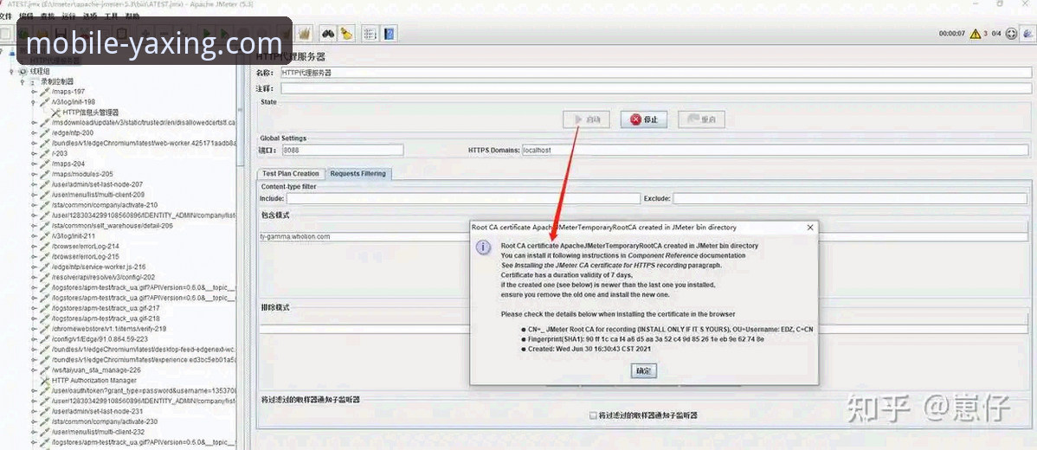Collapse the 录制控制器 tree node
The width and height of the screenshot is (1037, 450).
pyautogui.click(x=22, y=82)
